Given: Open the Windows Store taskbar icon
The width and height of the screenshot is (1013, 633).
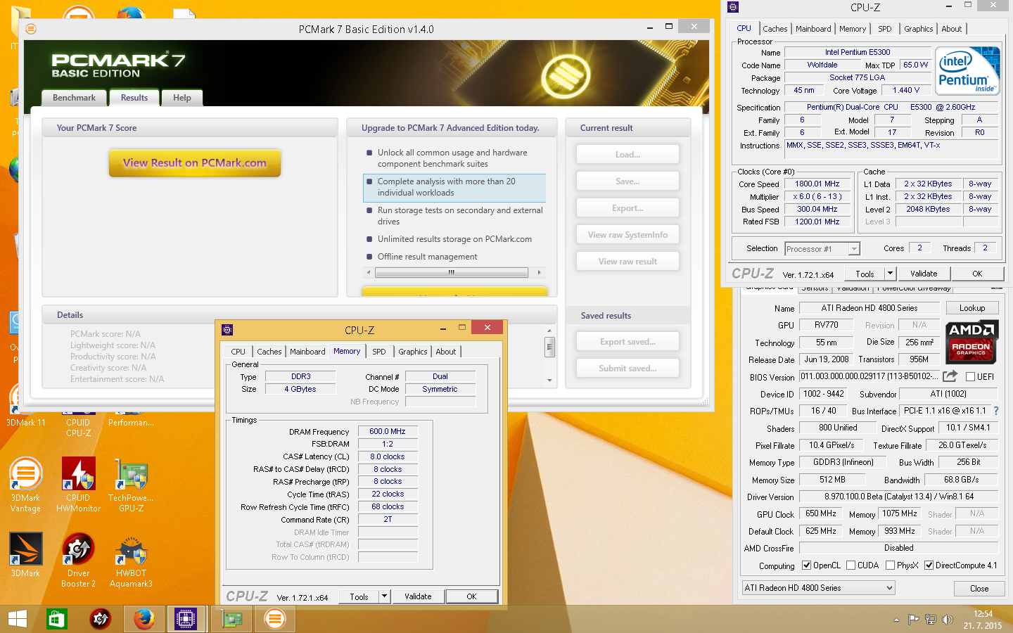Looking at the screenshot, I should pyautogui.click(x=56, y=619).
